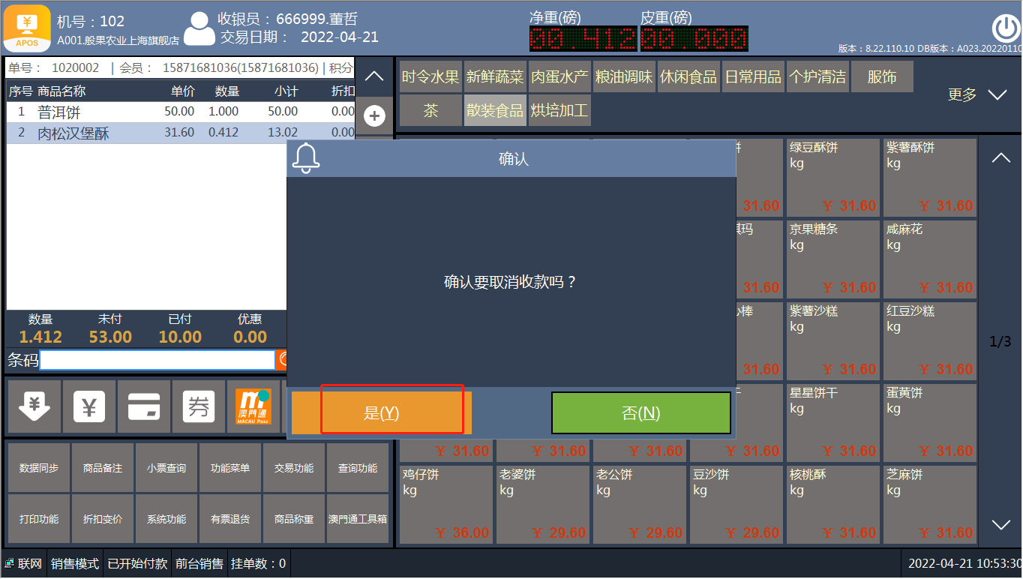The image size is (1023, 579).
Task: Open the 肉蛋水产 category tab
Action: [x=559, y=76]
